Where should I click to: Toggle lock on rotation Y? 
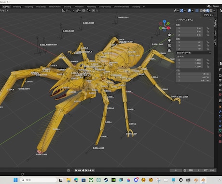(208, 46)
